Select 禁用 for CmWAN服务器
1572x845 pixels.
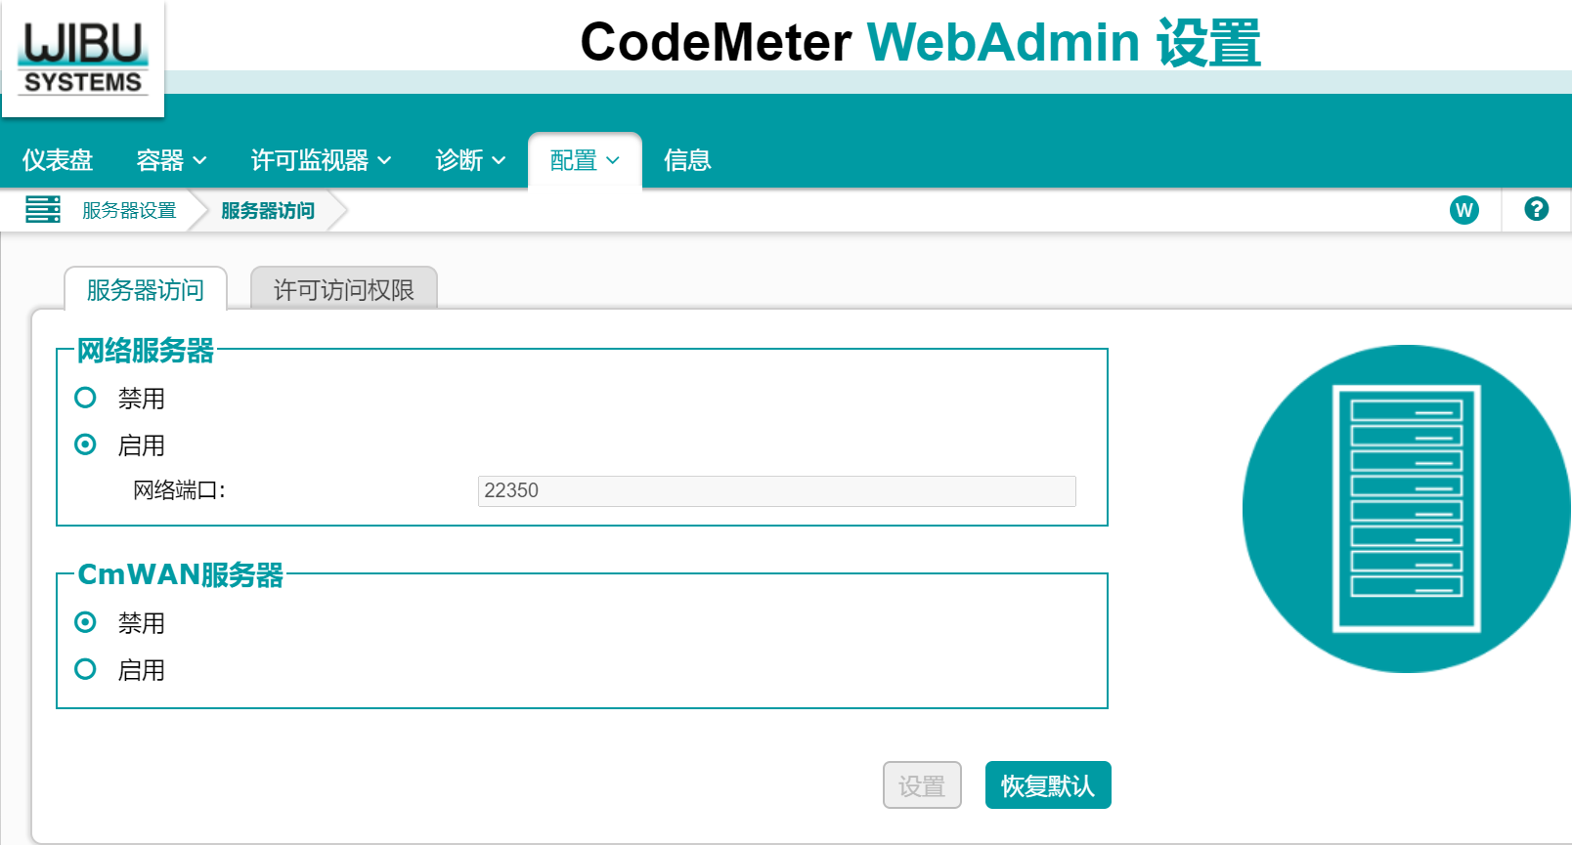[x=86, y=622]
